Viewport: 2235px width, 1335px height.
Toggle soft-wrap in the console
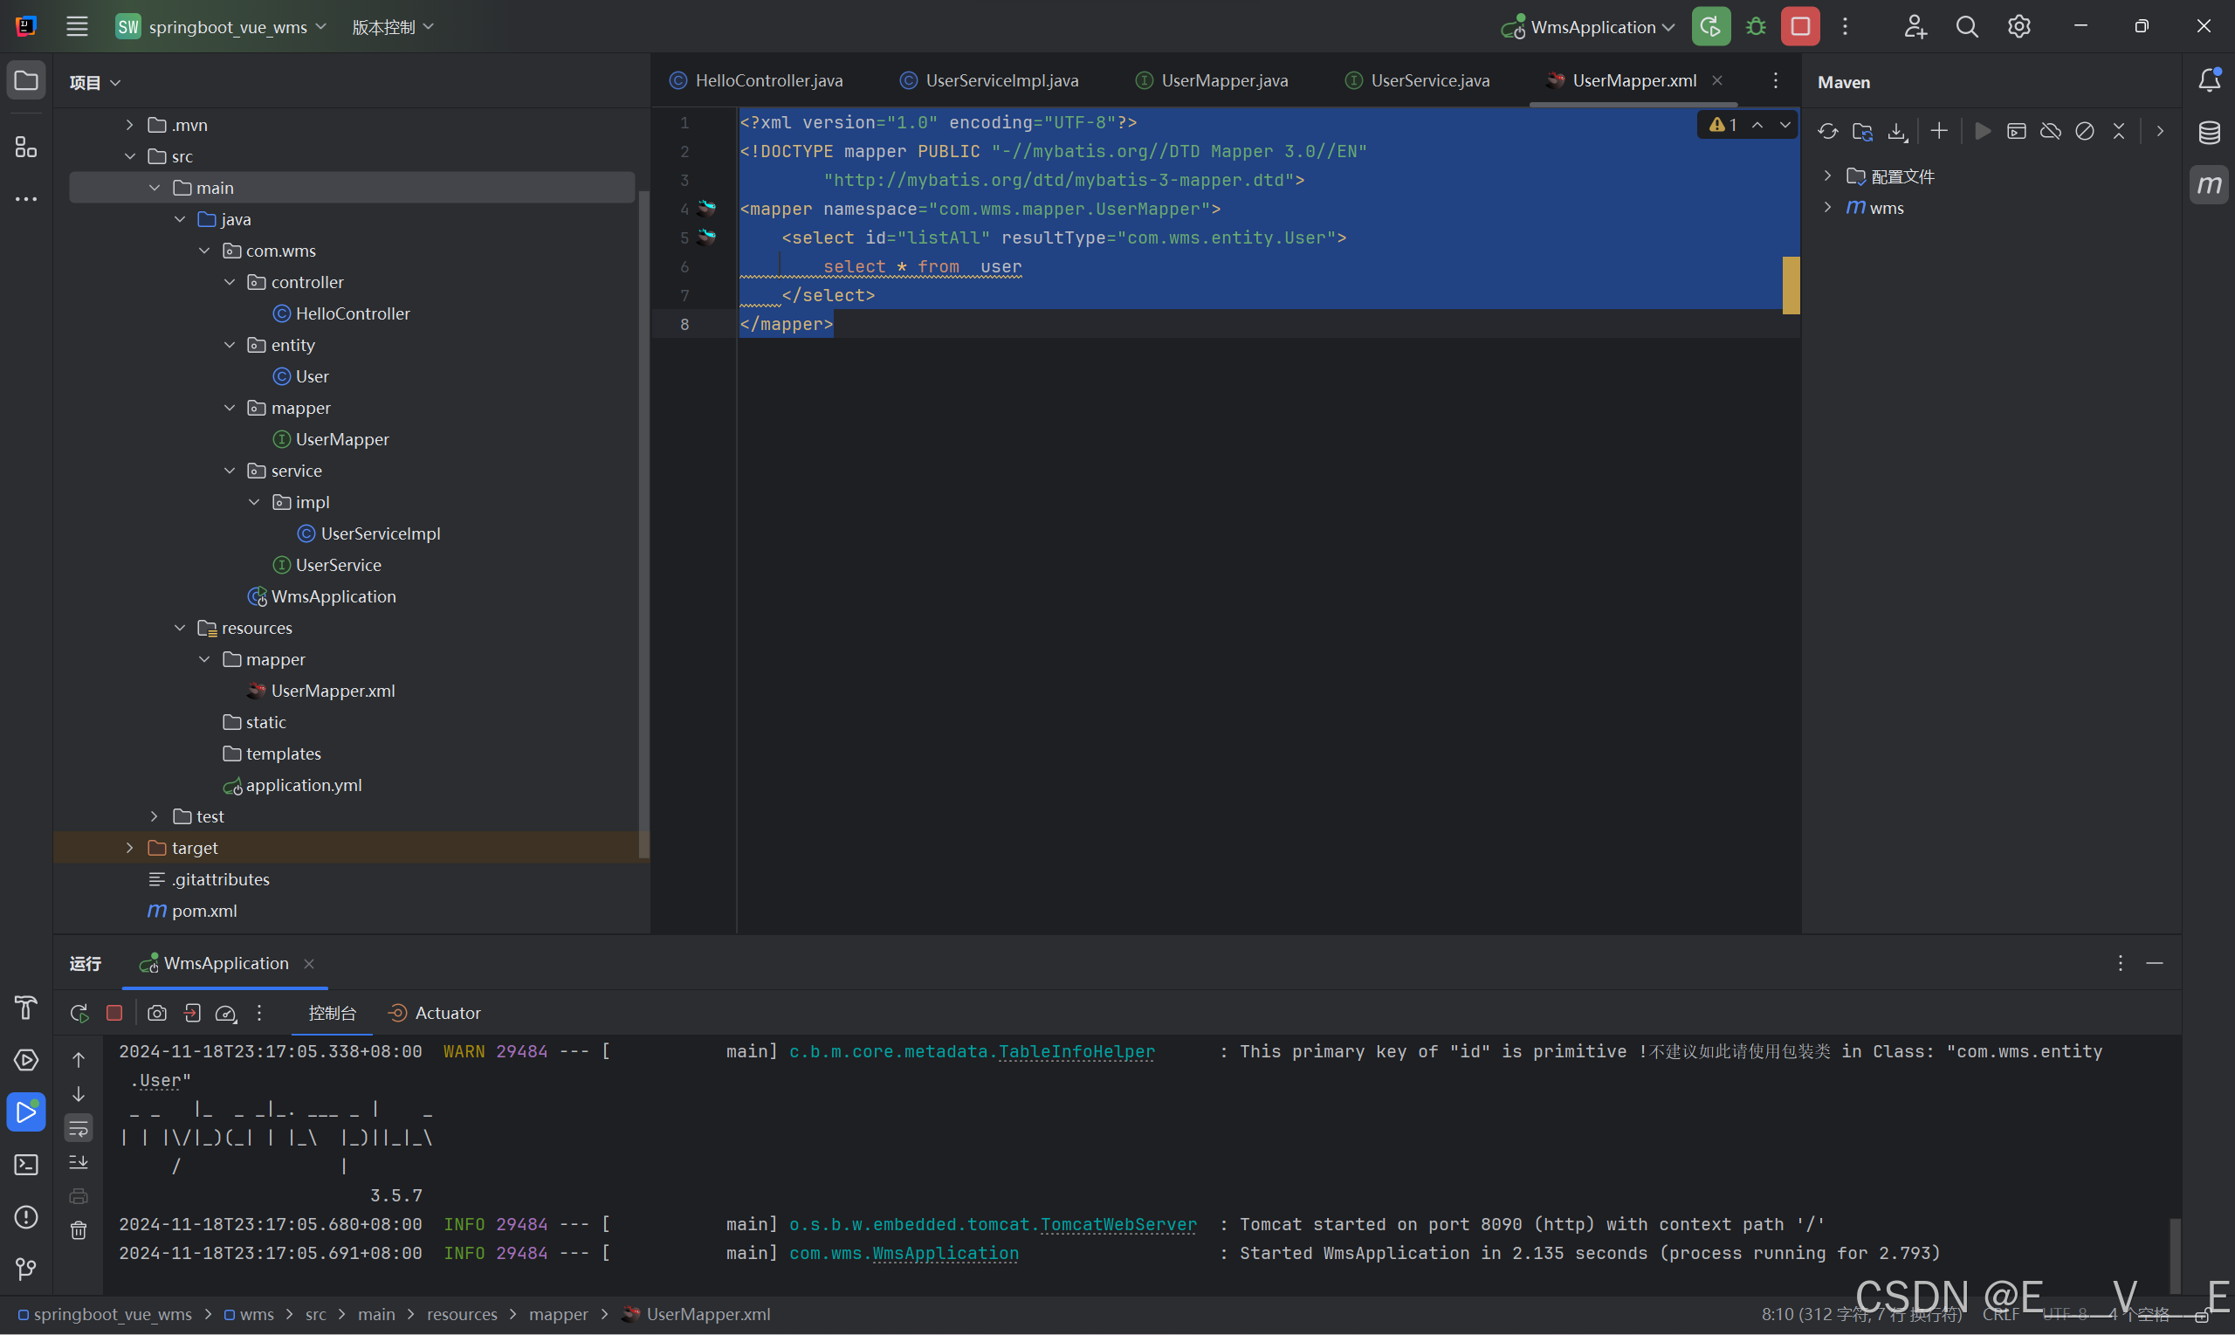coord(79,1128)
